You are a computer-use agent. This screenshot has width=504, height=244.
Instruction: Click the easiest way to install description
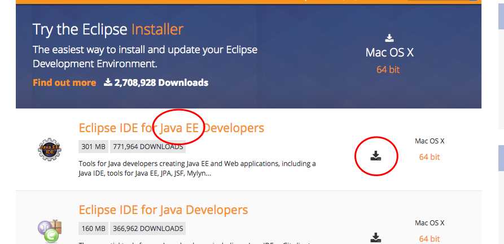[x=145, y=57]
